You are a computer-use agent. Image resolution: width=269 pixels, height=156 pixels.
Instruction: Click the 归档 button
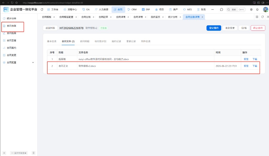pyautogui.click(x=244, y=28)
